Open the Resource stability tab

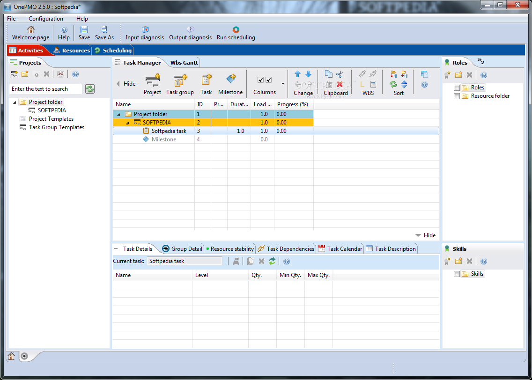coord(229,249)
